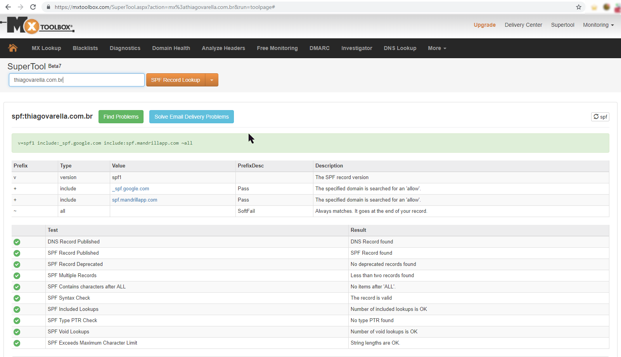Click the 'SPF Record found' result
Image resolution: width=621 pixels, height=357 pixels.
pos(371,253)
